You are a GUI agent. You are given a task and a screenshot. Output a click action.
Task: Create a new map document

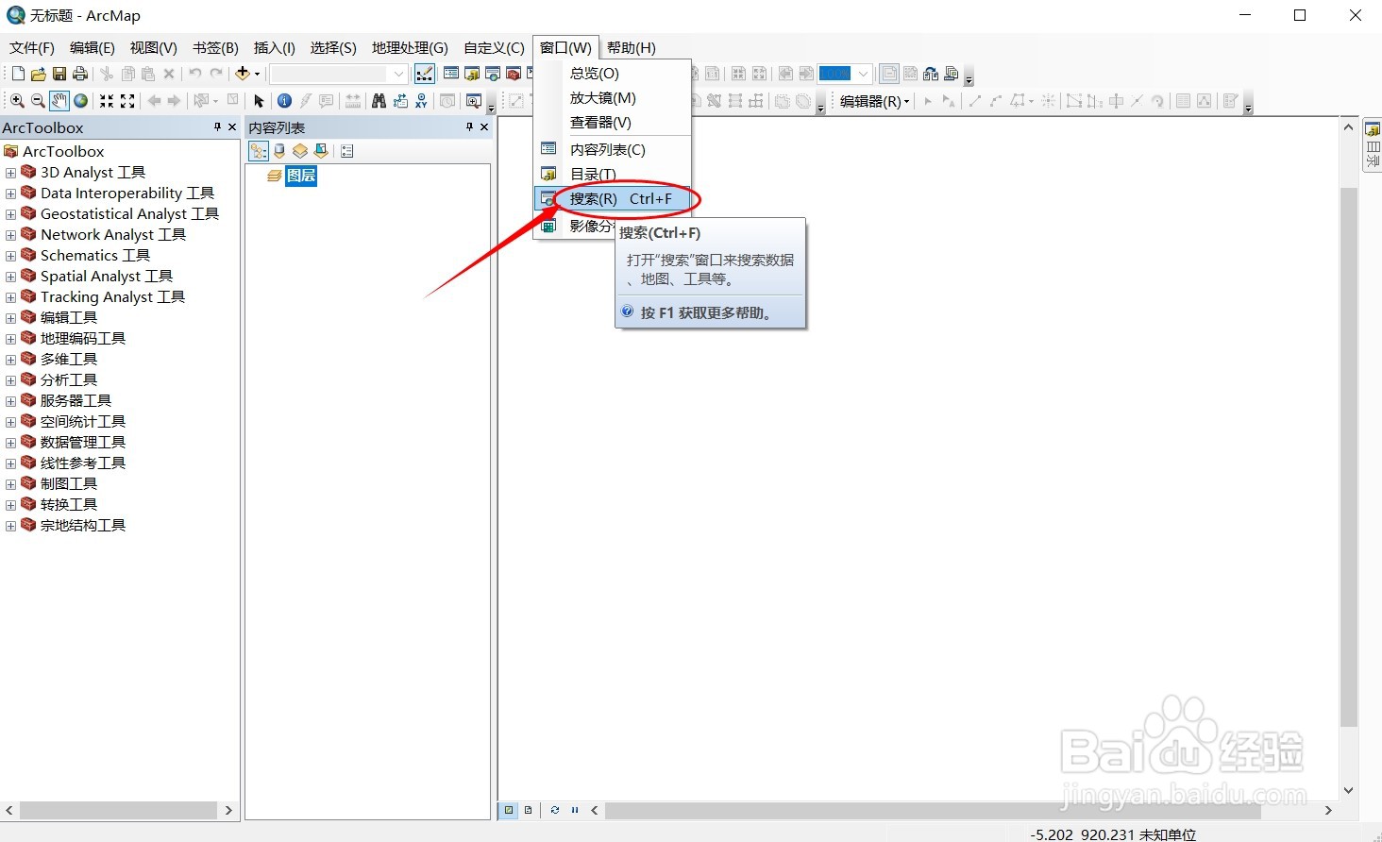point(18,74)
